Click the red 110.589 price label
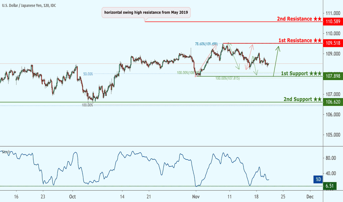The width and height of the screenshot is (343, 202). [332, 22]
